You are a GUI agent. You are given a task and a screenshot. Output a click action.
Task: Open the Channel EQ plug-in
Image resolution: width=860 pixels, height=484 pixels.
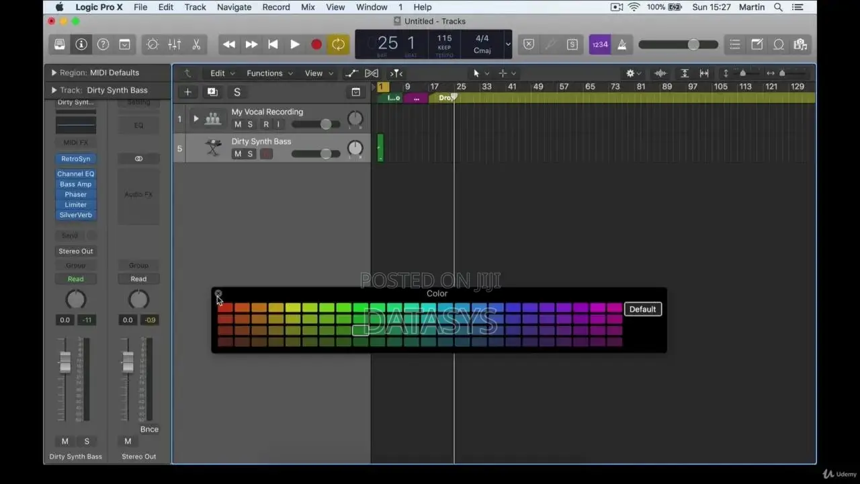[x=76, y=174]
